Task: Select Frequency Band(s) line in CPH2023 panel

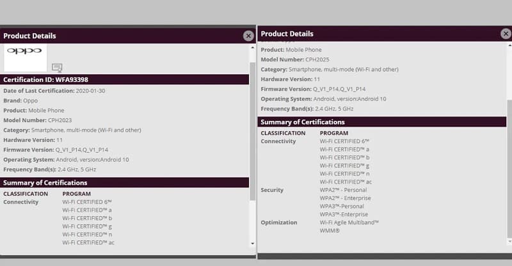Action: [x=50, y=169]
